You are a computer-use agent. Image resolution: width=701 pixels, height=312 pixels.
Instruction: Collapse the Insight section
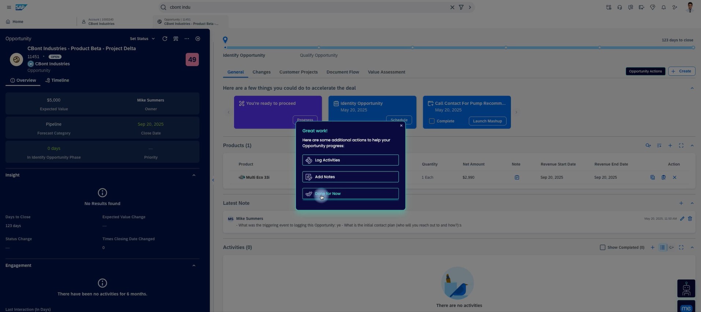[x=194, y=175]
